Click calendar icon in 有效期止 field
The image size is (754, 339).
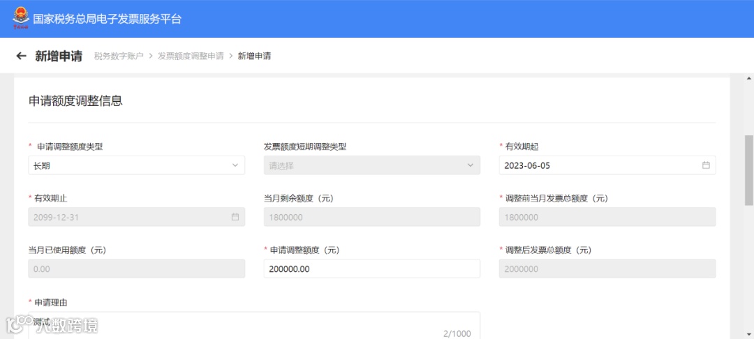pyautogui.click(x=235, y=217)
